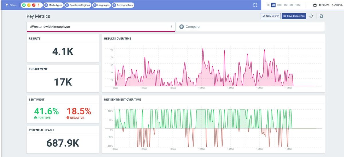The width and height of the screenshot is (344, 157).
Task: Open the calendar date picker icon
Action: 315,5
